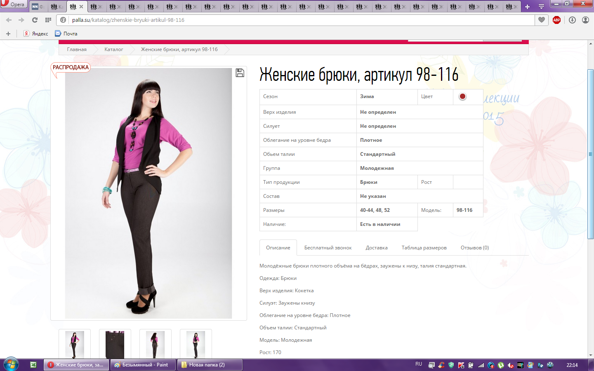Click the browser reload page icon
Viewport: 594px width, 371px height.
point(35,20)
